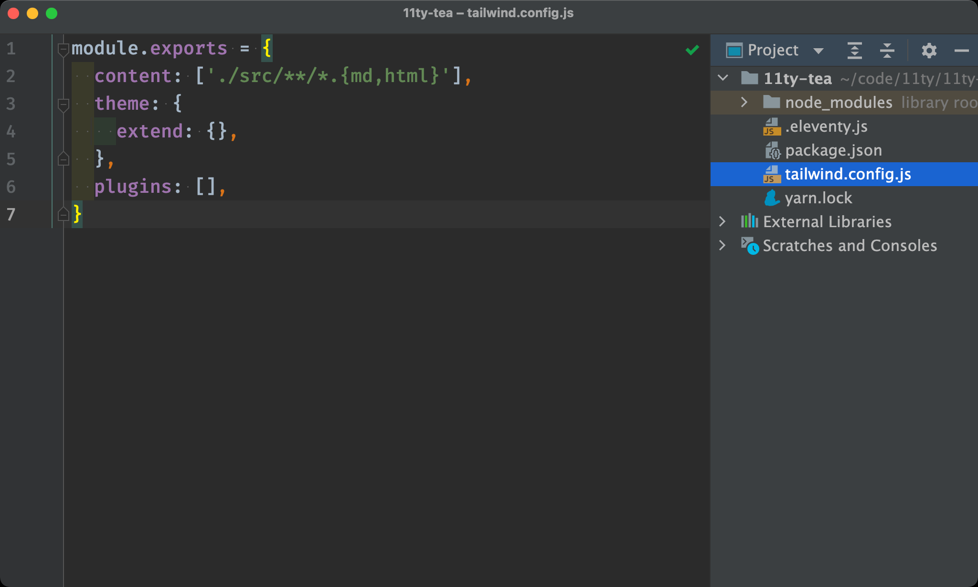
Task: Click the 'content' key on line 2
Action: 133,76
